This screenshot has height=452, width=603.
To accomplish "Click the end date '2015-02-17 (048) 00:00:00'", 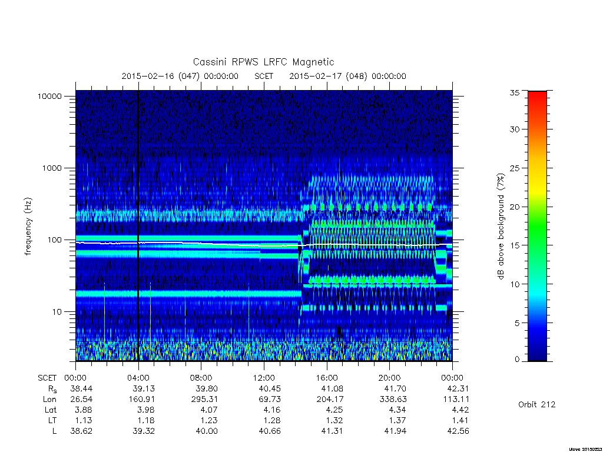I will click(x=347, y=76).
